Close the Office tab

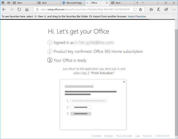point(107,3)
